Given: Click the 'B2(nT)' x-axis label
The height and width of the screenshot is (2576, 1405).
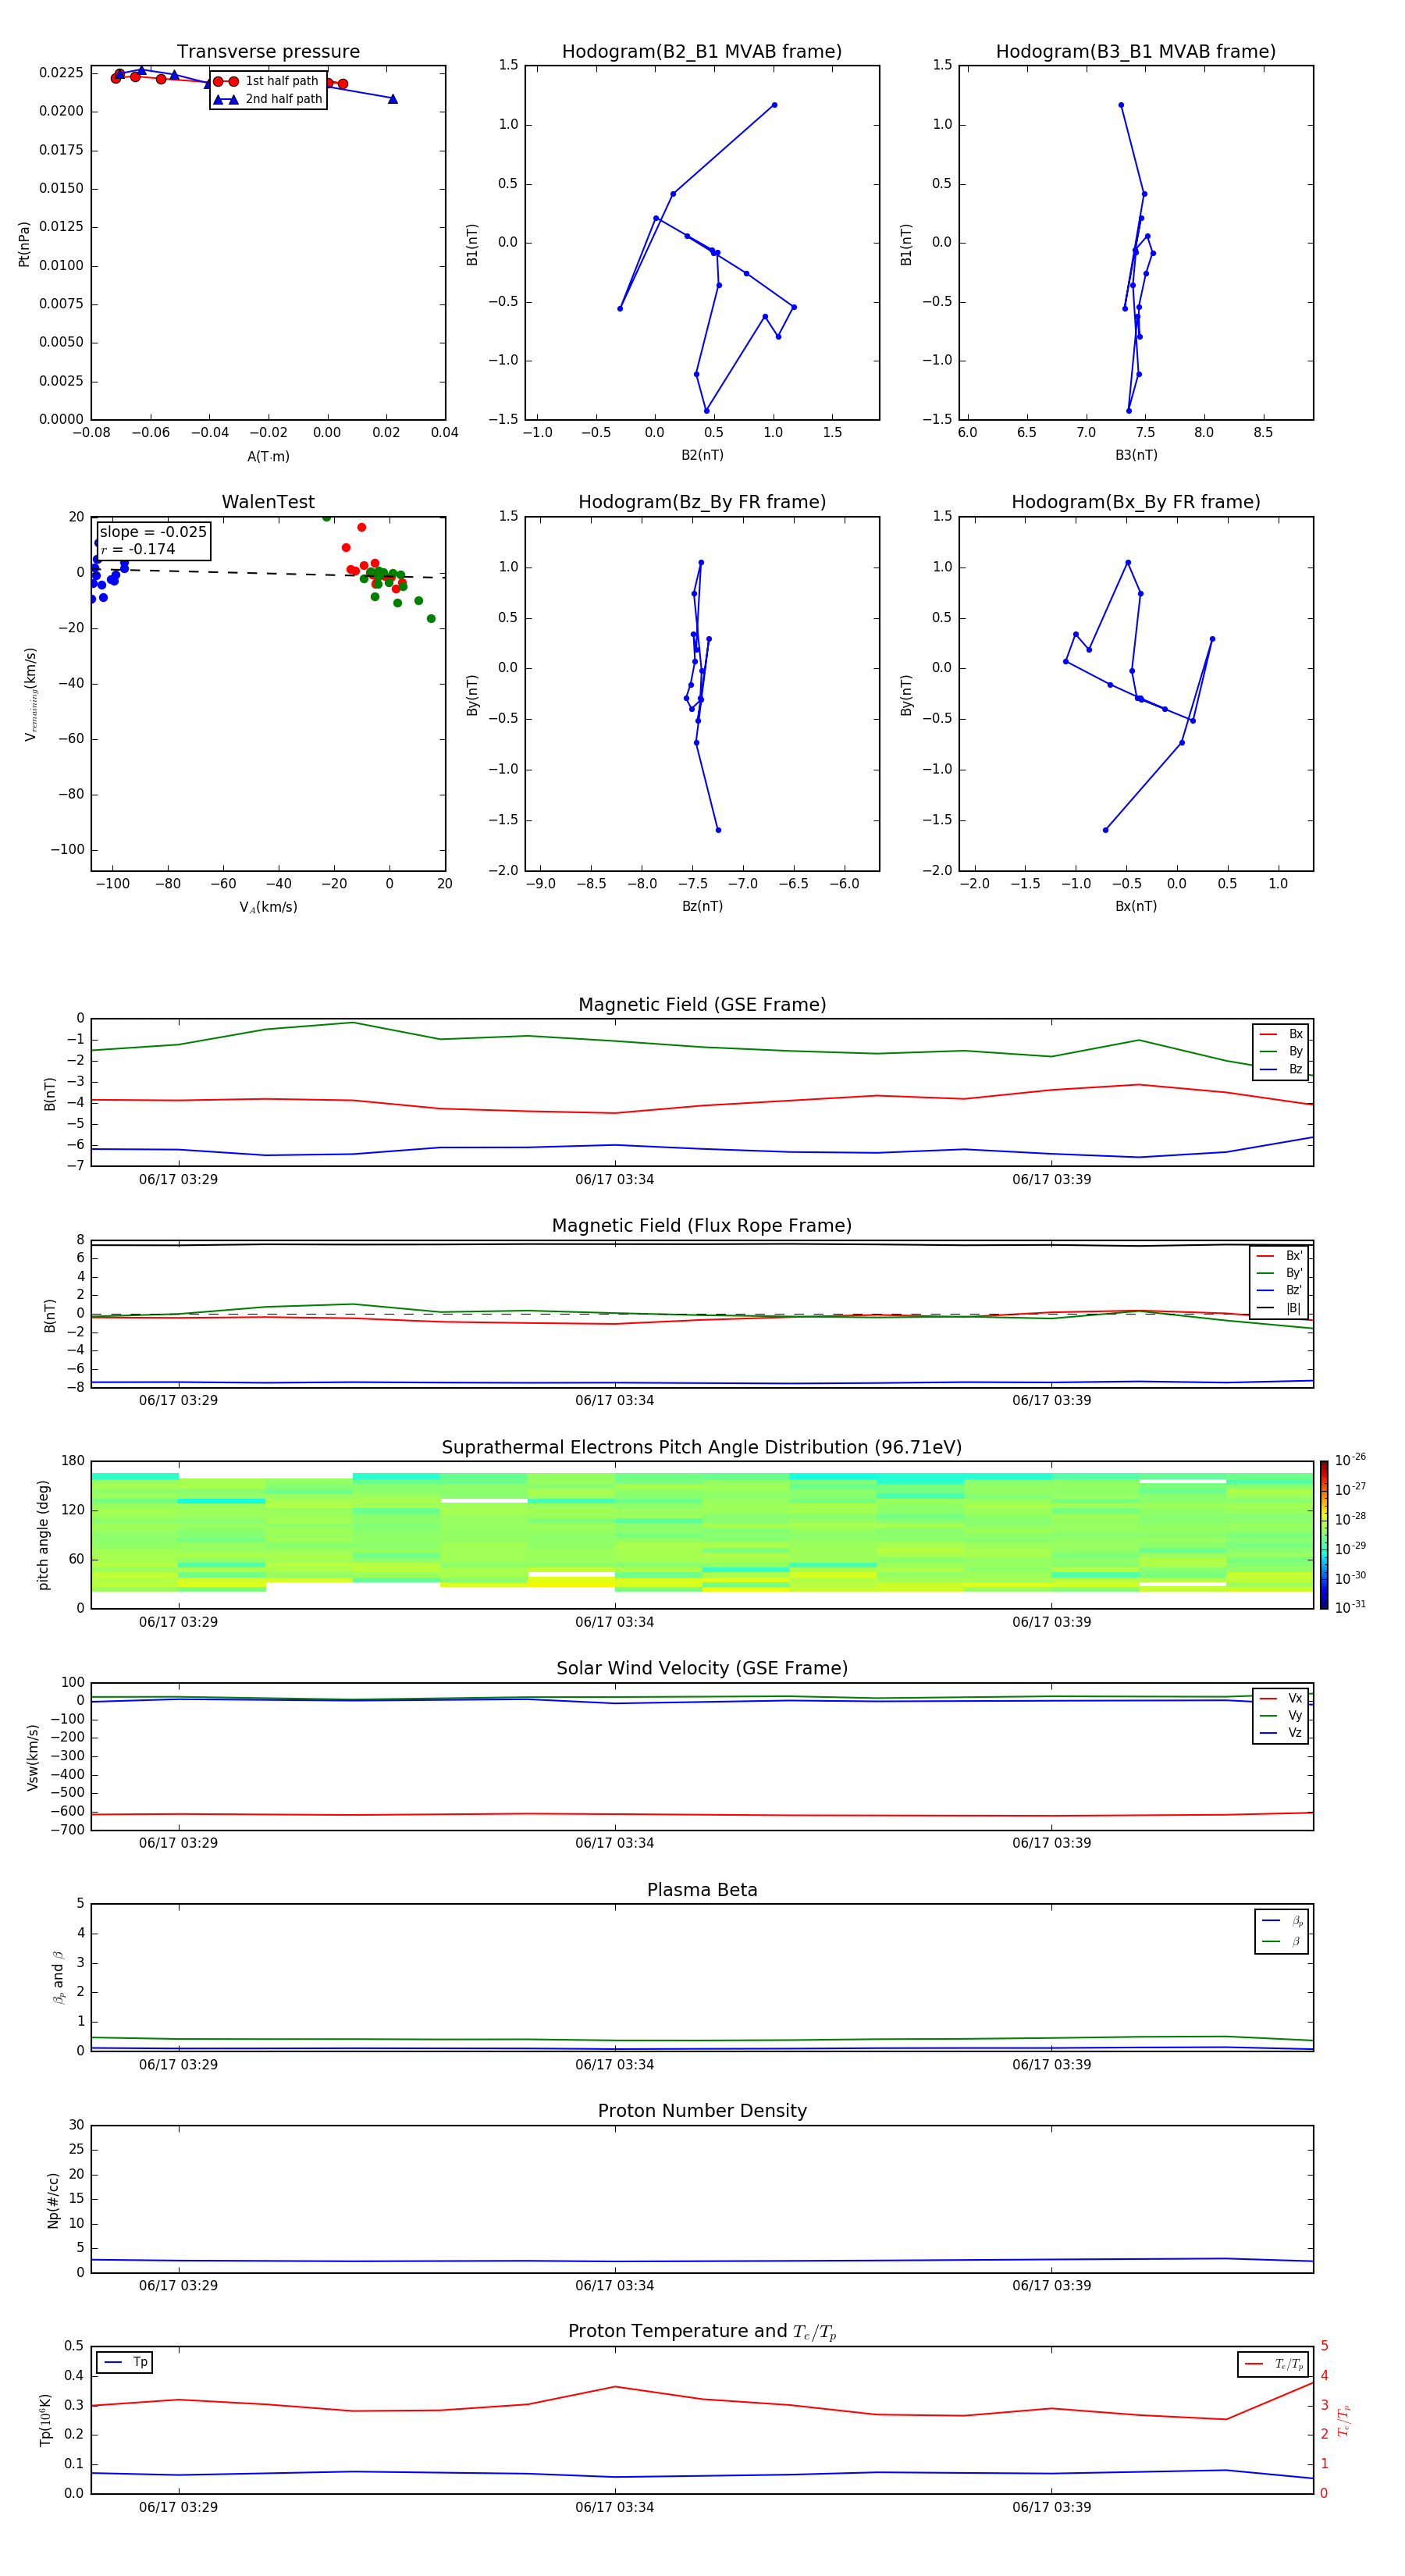Looking at the screenshot, I should click(x=702, y=455).
